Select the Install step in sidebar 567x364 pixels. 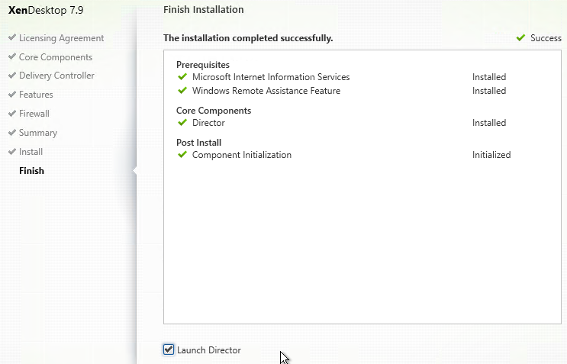[x=31, y=152]
